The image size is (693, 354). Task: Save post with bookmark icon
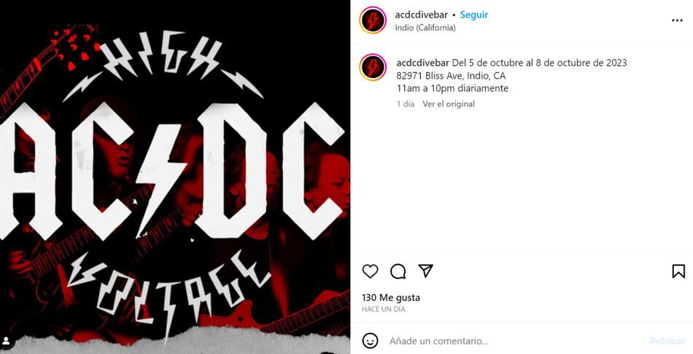coord(678,271)
